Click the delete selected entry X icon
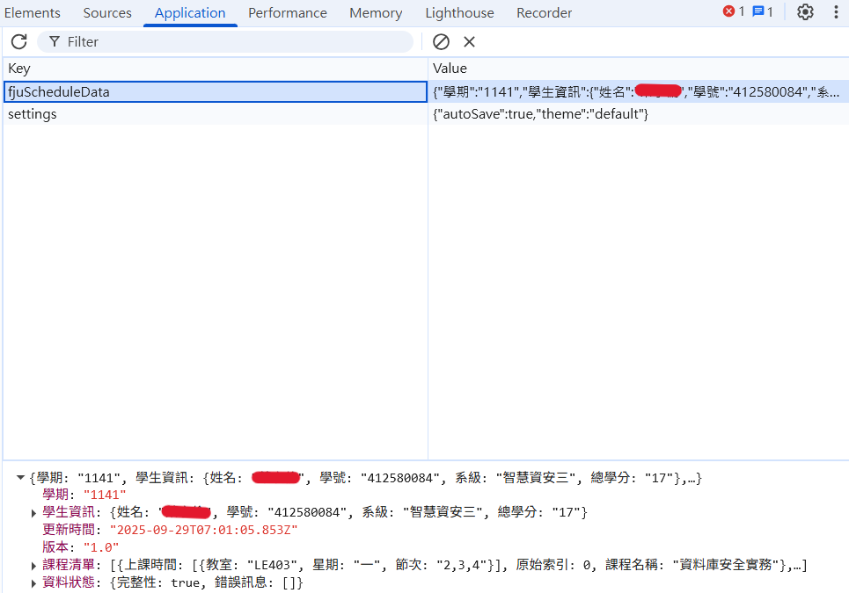Screen dimensions: 849x593 coord(470,41)
